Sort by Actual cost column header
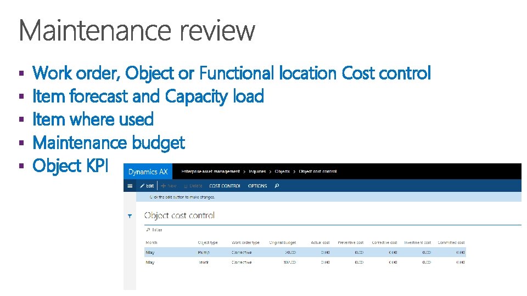 (320, 242)
